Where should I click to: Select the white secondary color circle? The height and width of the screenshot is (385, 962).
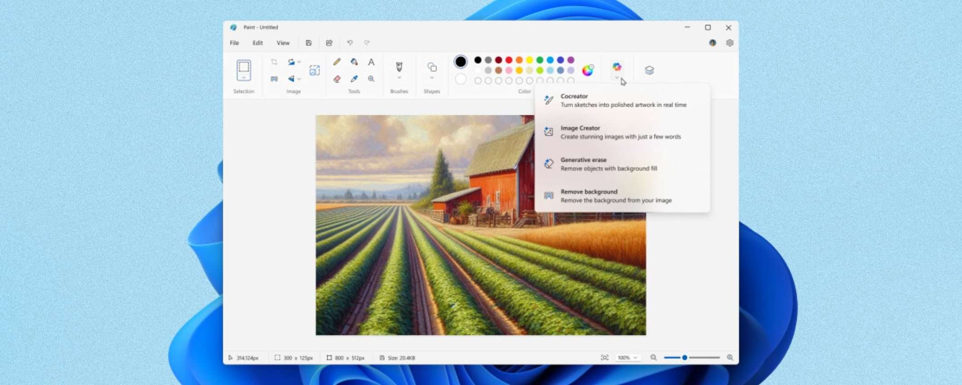tap(461, 79)
